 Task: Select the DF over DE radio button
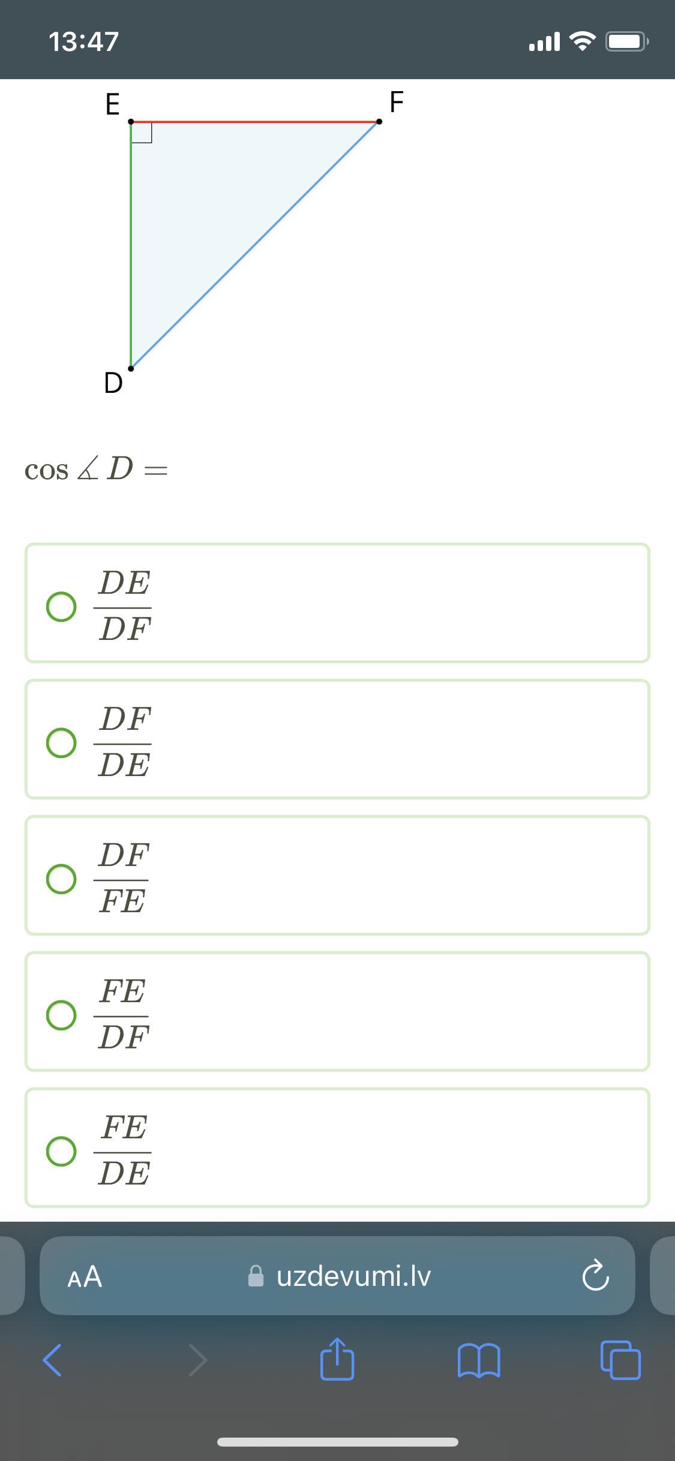point(61,743)
